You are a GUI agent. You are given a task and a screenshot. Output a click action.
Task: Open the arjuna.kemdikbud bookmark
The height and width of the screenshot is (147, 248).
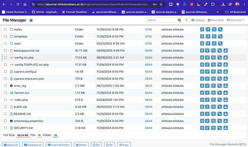coord(105,12)
